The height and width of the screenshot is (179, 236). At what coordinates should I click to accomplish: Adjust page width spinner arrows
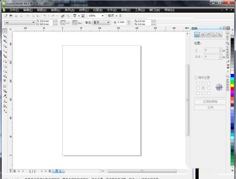point(55,21)
